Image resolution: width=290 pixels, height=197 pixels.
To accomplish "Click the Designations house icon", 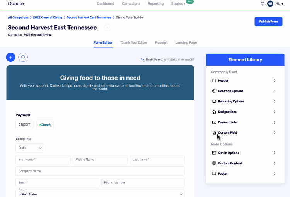I will click(214, 112).
